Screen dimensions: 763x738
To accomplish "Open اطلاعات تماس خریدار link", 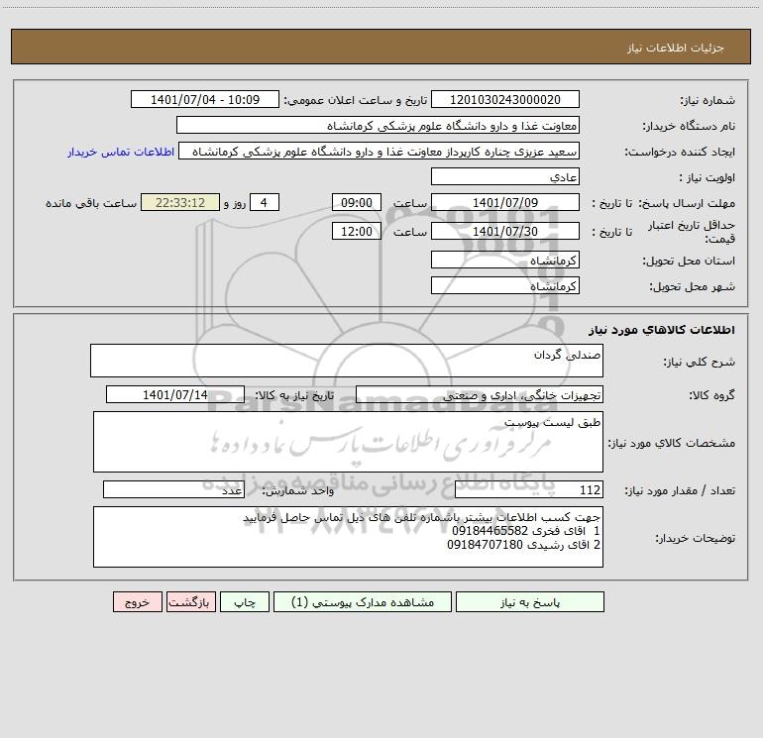I will click(121, 152).
